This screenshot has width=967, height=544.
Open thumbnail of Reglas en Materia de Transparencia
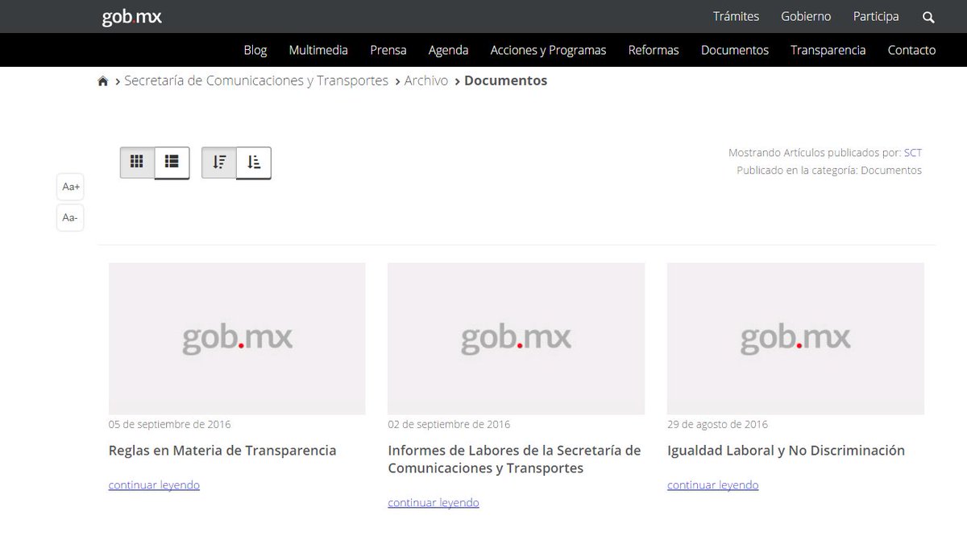(237, 339)
